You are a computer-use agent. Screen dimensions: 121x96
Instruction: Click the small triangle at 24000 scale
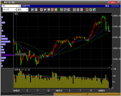click(111, 15)
